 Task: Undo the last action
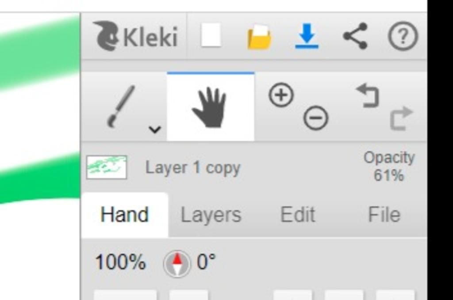click(x=368, y=96)
